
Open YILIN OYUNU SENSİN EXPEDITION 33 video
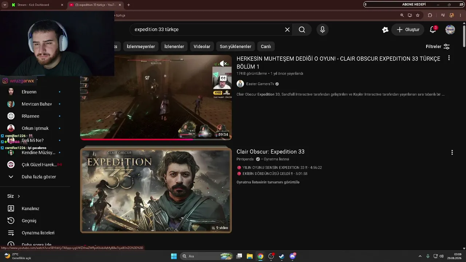click(279, 168)
